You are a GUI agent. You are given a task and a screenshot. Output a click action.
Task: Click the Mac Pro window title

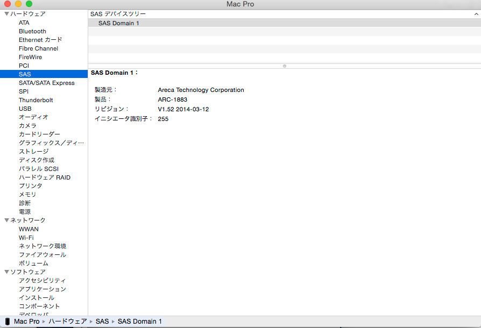tap(240, 4)
